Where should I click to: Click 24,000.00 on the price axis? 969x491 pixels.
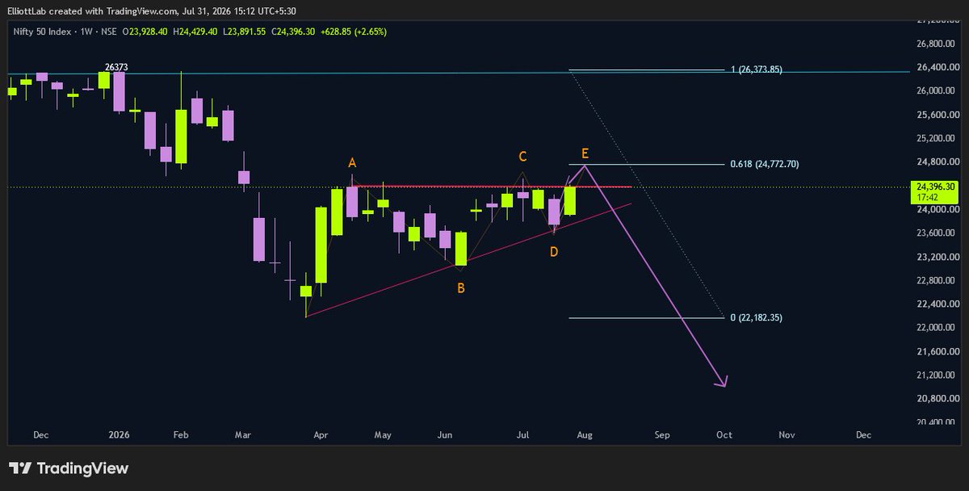pyautogui.click(x=937, y=209)
